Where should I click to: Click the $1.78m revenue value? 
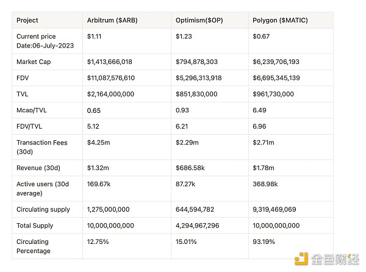[264, 168]
